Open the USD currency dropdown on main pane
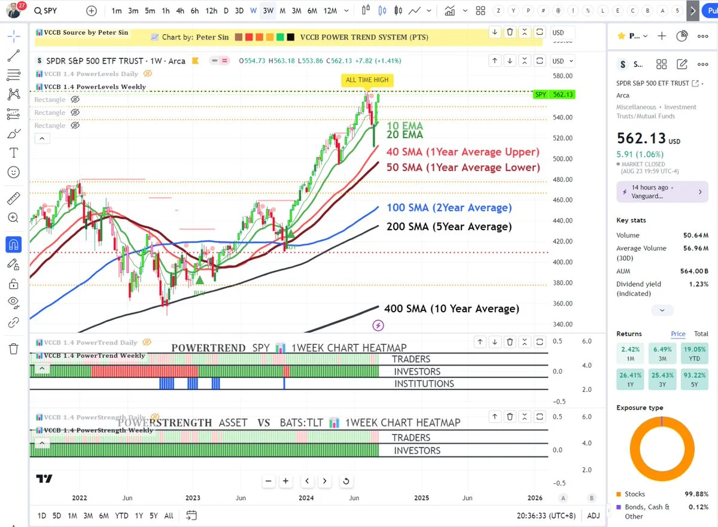Image resolution: width=718 pixels, height=527 pixels. coord(562,61)
